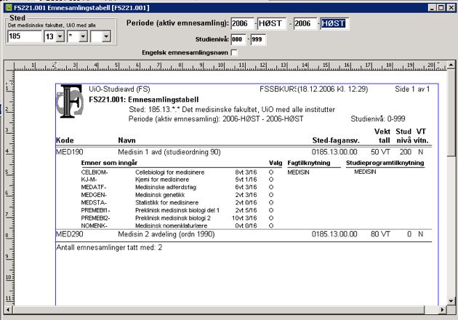
Task: Click the Studienivå lower field 000
Action: (x=238, y=39)
